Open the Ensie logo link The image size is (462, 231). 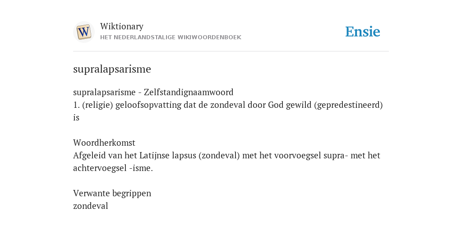tap(363, 32)
